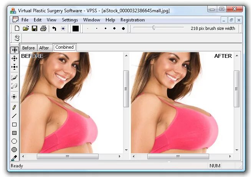Click the document icon beside File menu
Image resolution: width=251 pixels, height=177 pixels.
pyautogui.click(x=15, y=20)
